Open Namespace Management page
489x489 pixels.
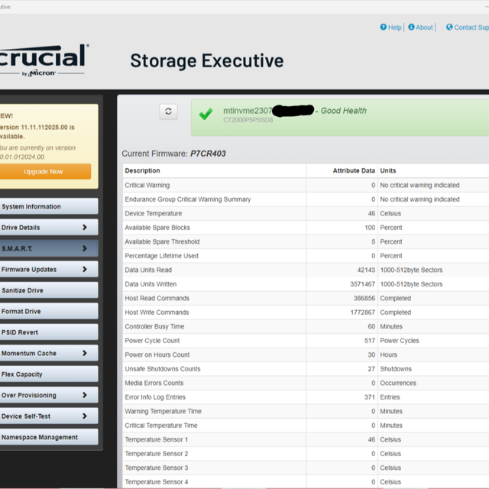click(x=49, y=437)
